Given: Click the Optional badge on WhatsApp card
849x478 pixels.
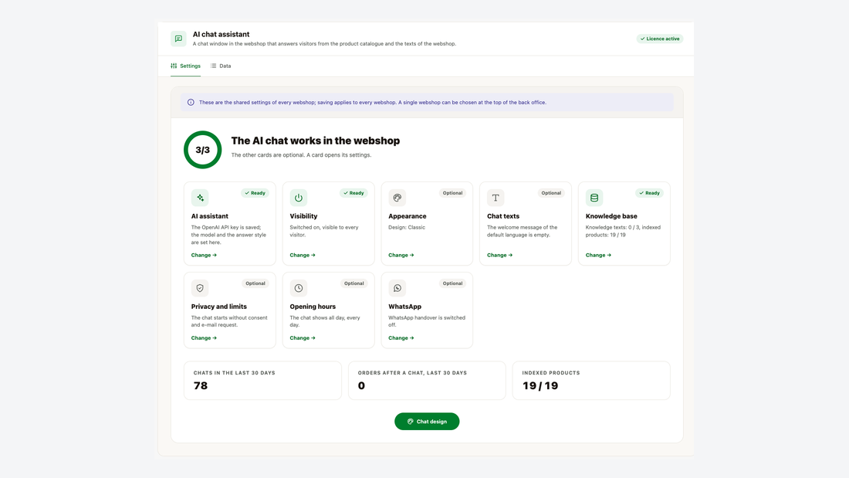Looking at the screenshot, I should [x=452, y=283].
